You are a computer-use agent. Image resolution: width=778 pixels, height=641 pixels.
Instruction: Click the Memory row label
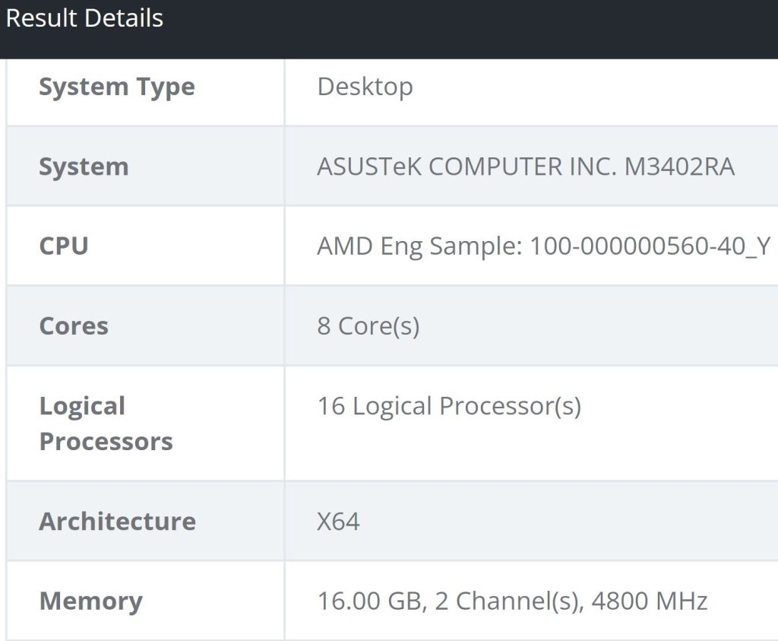[x=90, y=601]
